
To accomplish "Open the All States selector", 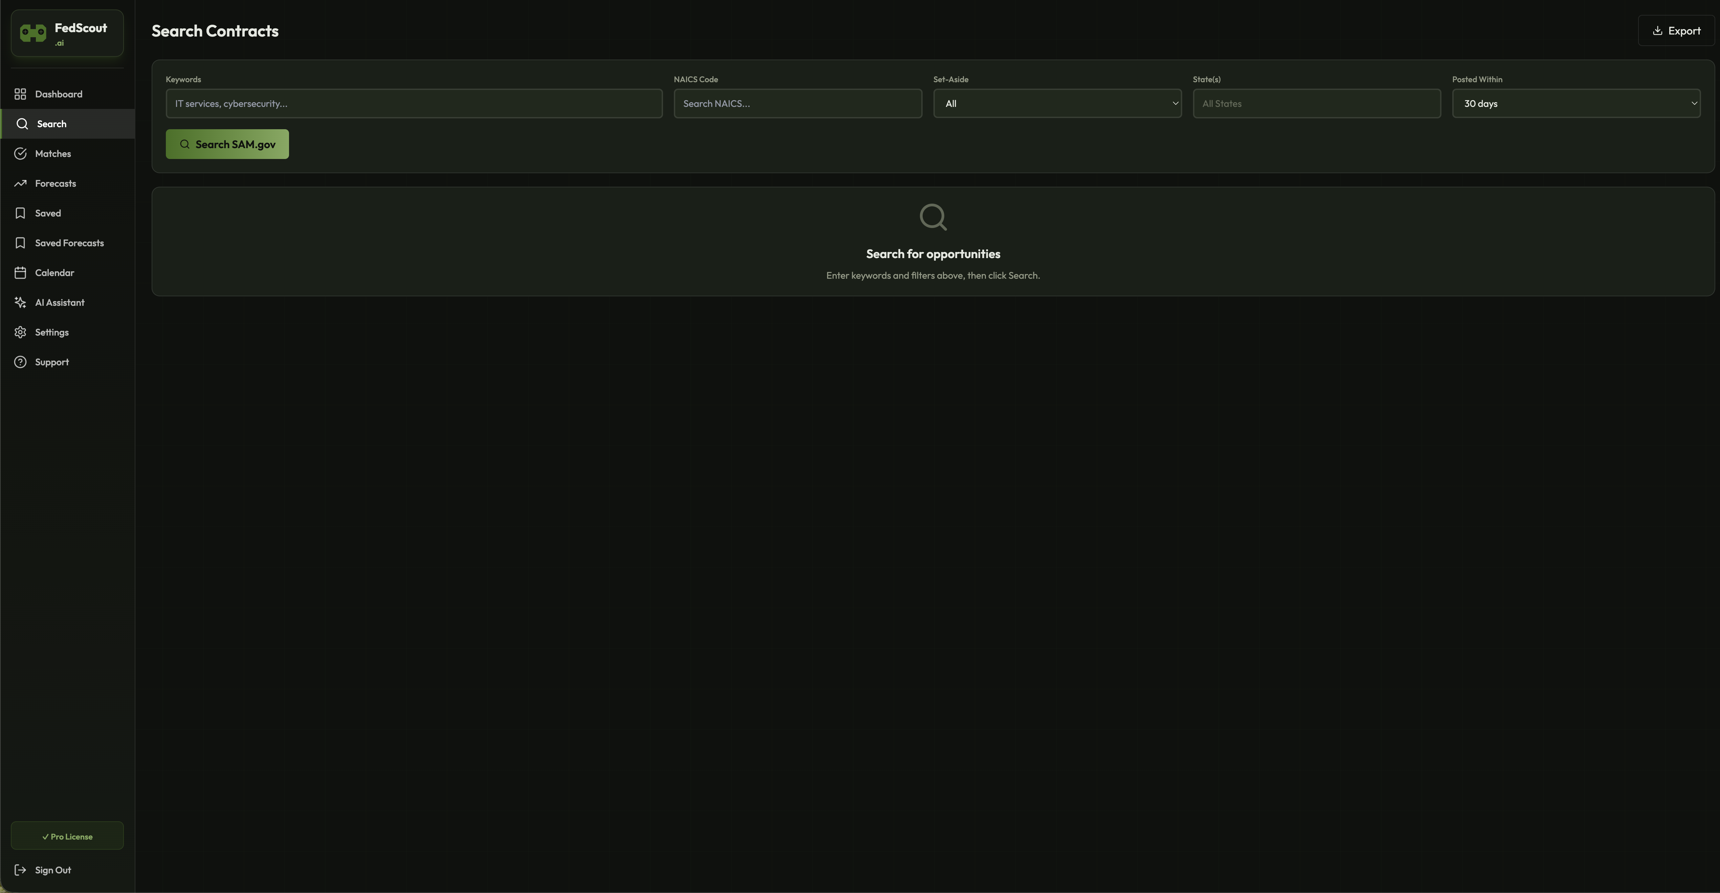I will 1316,104.
